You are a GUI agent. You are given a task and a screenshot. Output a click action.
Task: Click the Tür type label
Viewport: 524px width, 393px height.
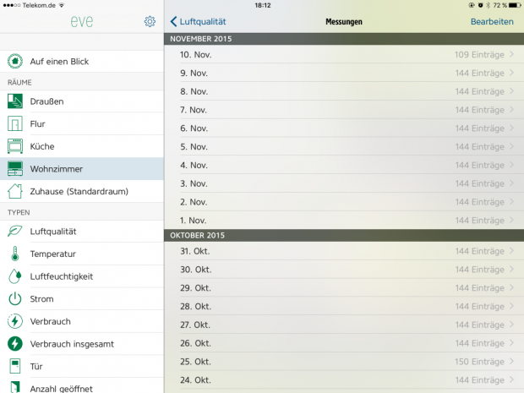click(36, 366)
